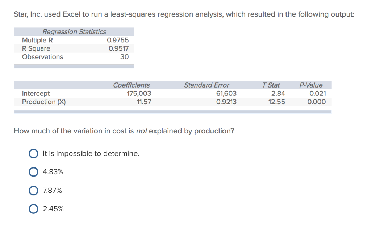Choose the 4.83% radio option

tap(33, 172)
